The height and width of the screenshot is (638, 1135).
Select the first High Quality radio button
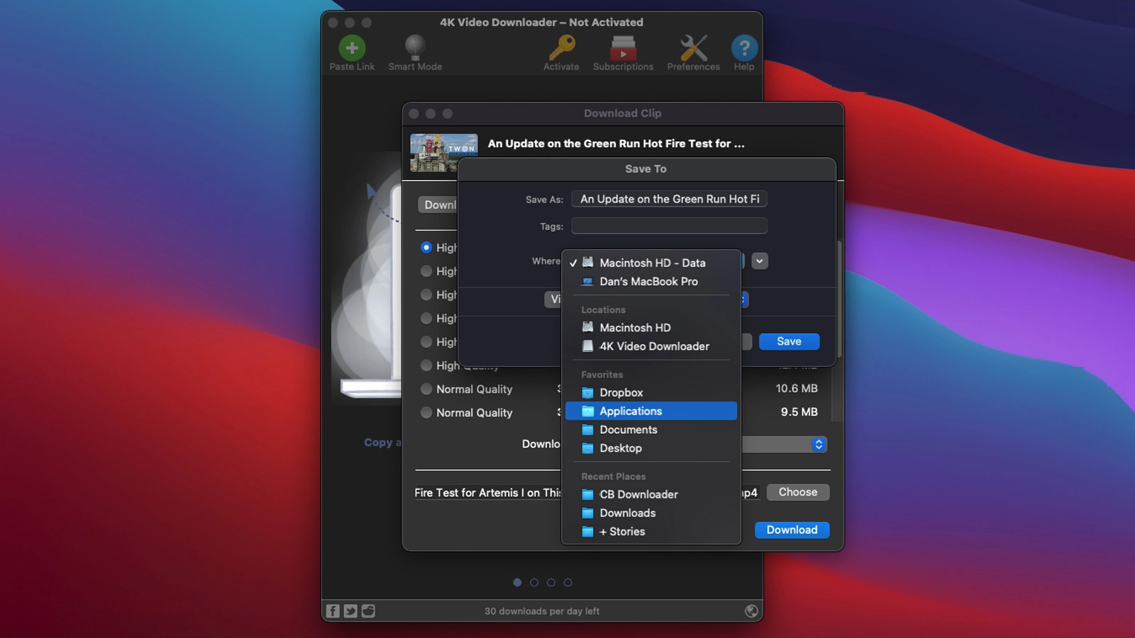pos(426,247)
